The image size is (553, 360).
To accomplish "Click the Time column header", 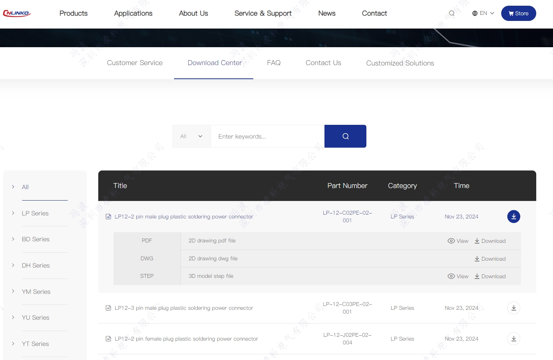I will [x=462, y=186].
